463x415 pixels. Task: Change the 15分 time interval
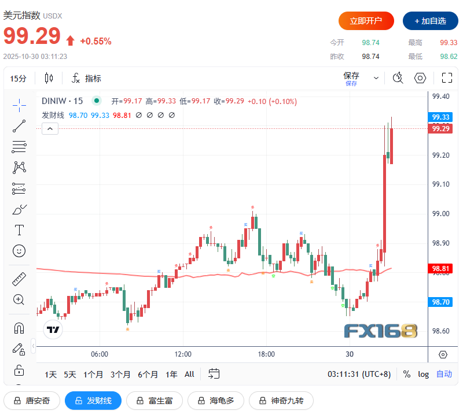(x=18, y=79)
